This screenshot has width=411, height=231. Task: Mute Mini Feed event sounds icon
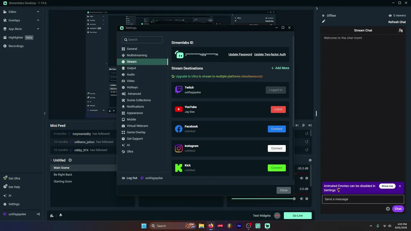pos(303,125)
